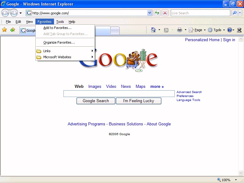Open recent pages dropdown beside Forward
This screenshot has width=244, height=183.
20,13
